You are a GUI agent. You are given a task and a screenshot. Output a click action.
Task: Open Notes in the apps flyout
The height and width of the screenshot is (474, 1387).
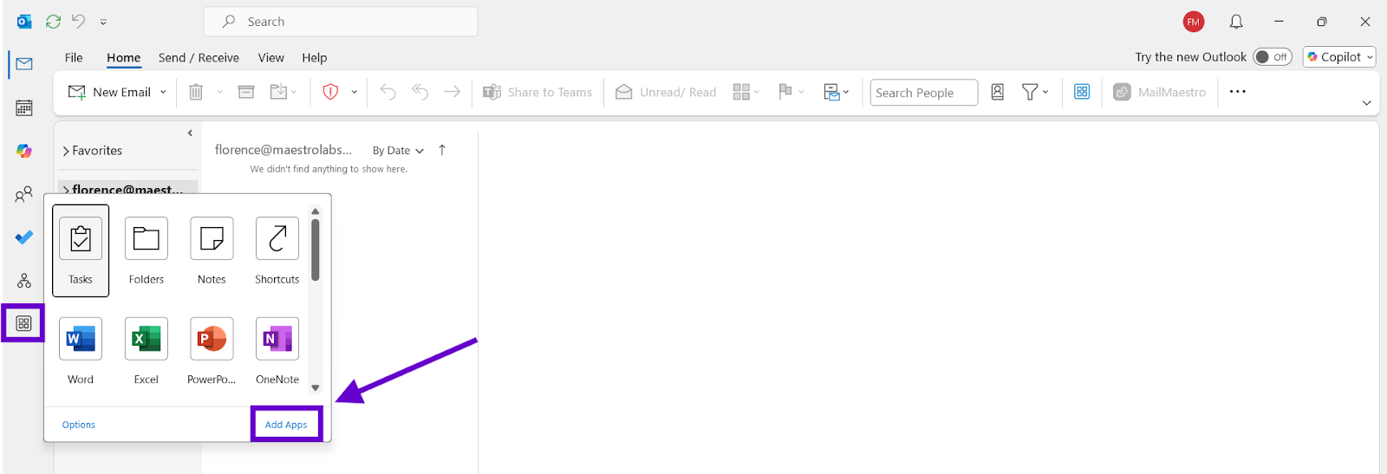click(x=212, y=250)
